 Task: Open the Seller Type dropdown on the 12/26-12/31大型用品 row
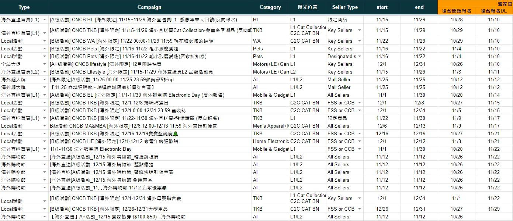(x=360, y=209)
